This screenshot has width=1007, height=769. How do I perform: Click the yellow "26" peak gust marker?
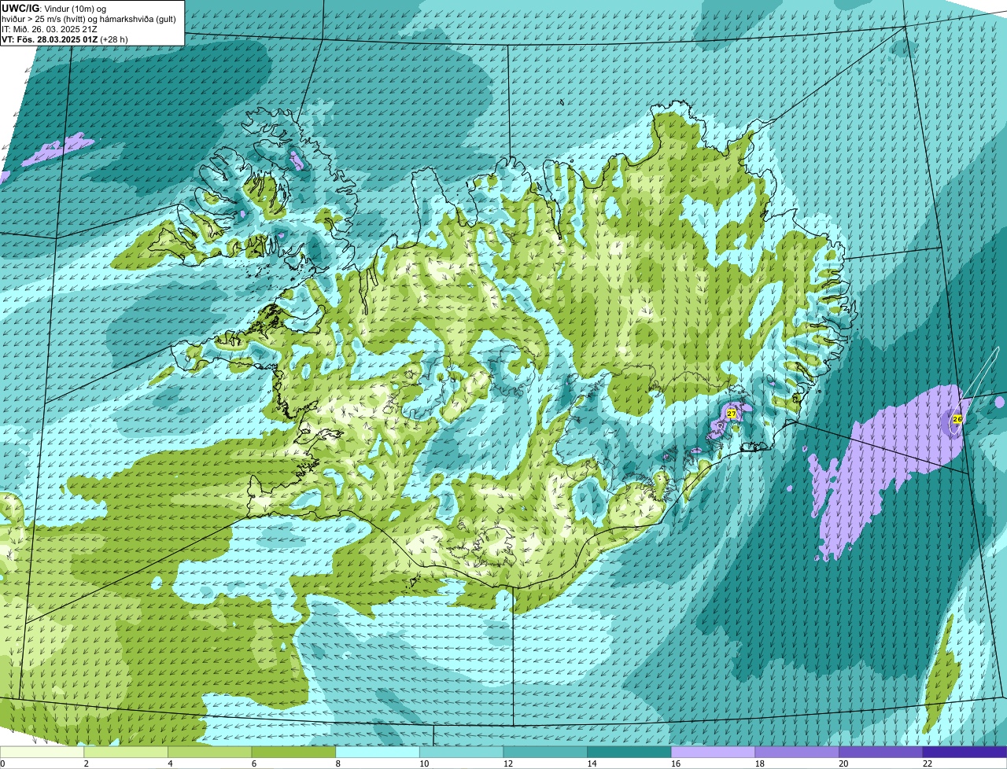[x=957, y=419]
